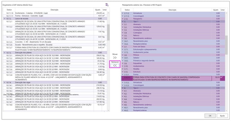Toggle the 3.12.1 Forma expander chevron
This screenshot has height=121, width=231.
[123, 75]
